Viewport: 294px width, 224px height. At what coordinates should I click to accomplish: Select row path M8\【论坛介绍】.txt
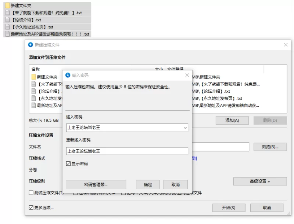click(211, 91)
